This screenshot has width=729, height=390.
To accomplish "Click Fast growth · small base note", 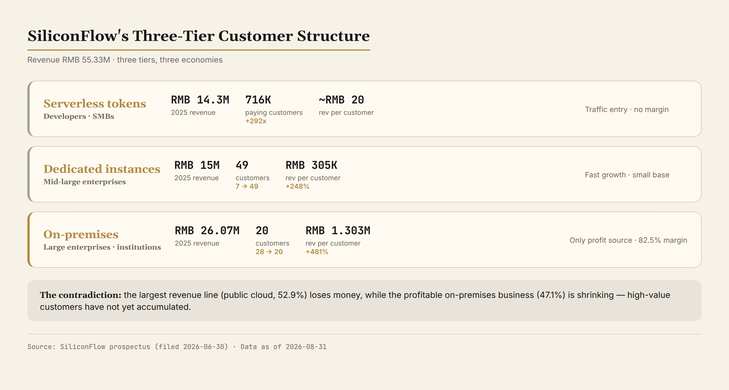I will (x=627, y=175).
